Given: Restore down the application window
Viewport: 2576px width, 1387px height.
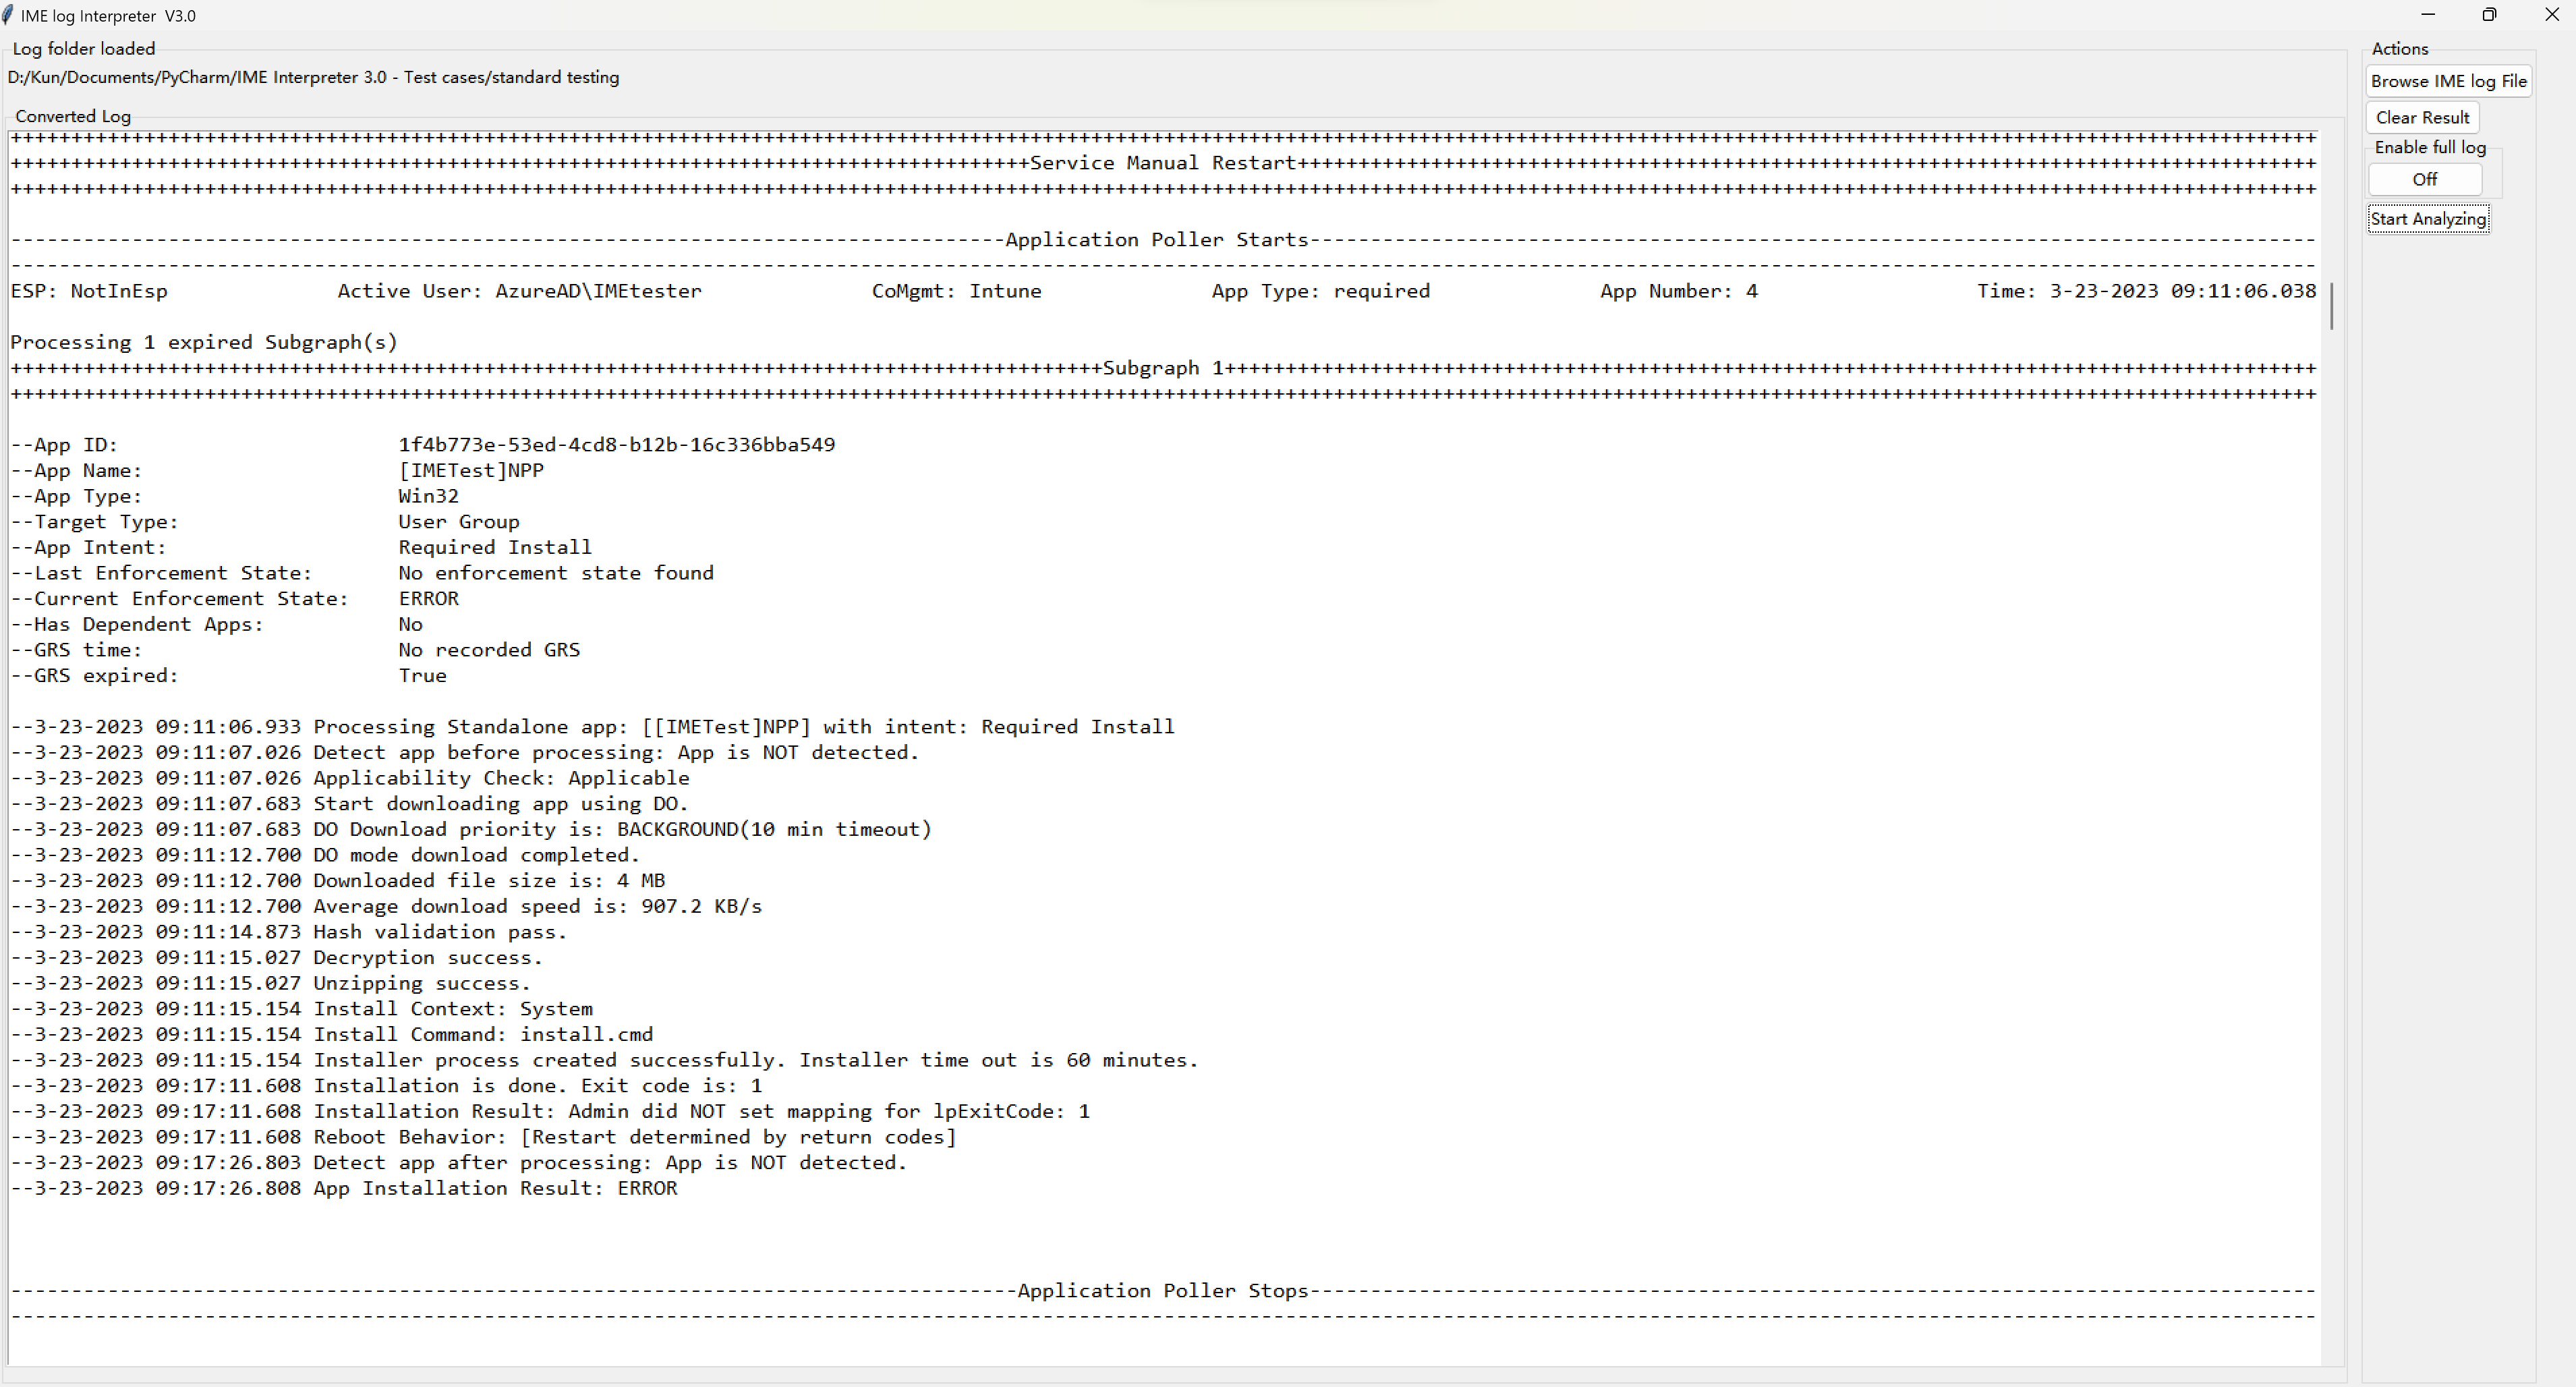Looking at the screenshot, I should click(x=2490, y=14).
